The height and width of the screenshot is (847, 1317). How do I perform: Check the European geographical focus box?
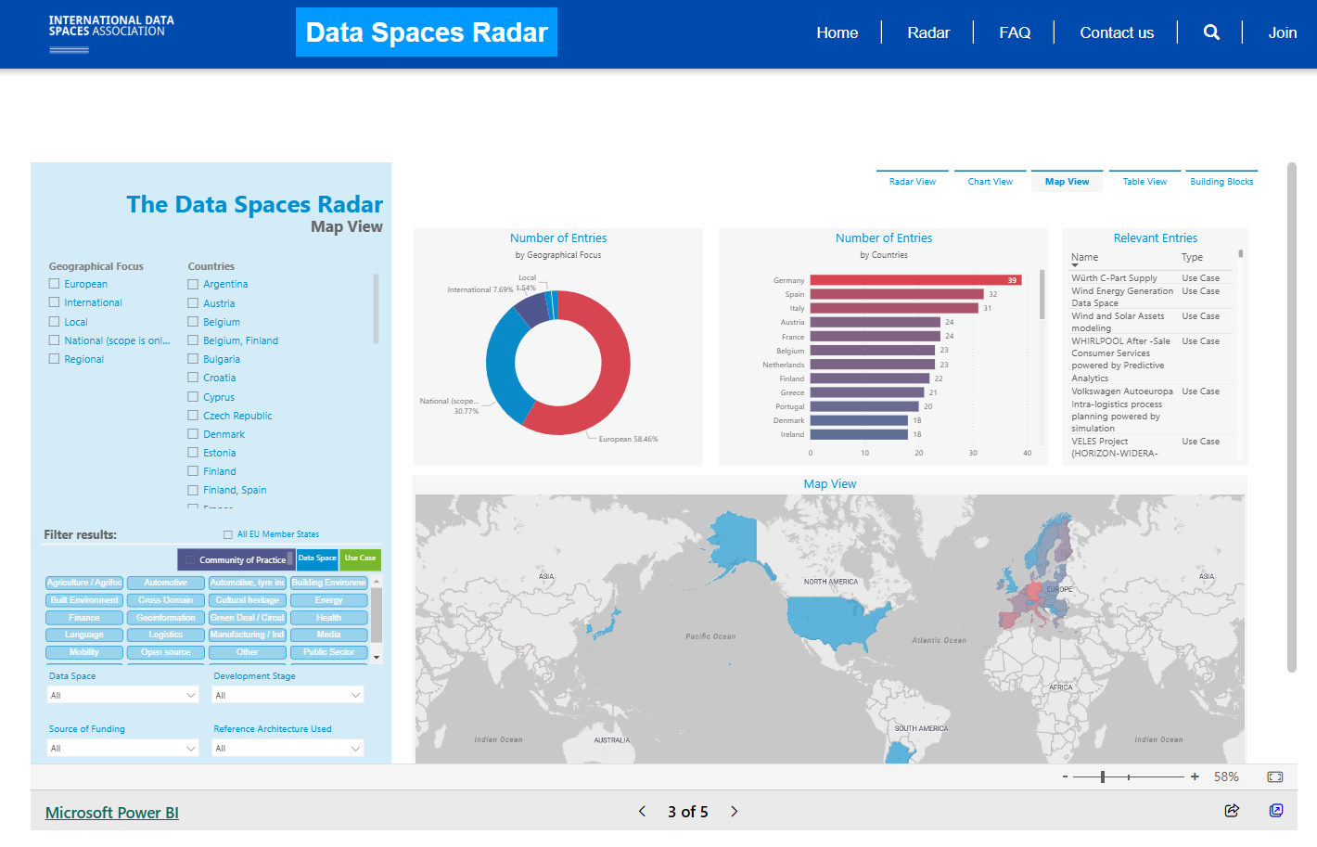pyautogui.click(x=55, y=284)
